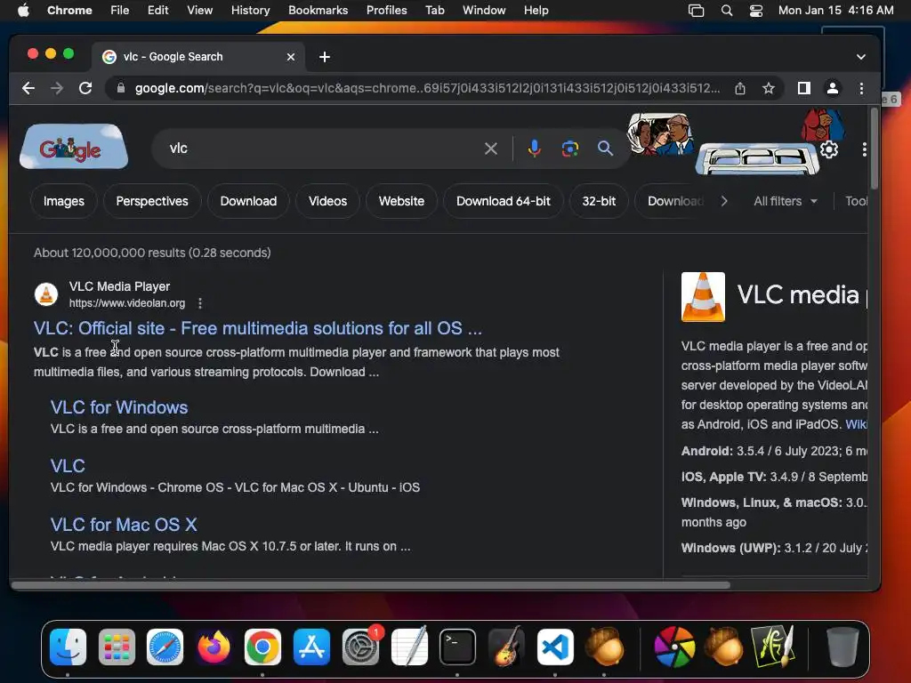The image size is (911, 683).
Task: Open Visual Studio Code from the Dock
Action: click(555, 647)
